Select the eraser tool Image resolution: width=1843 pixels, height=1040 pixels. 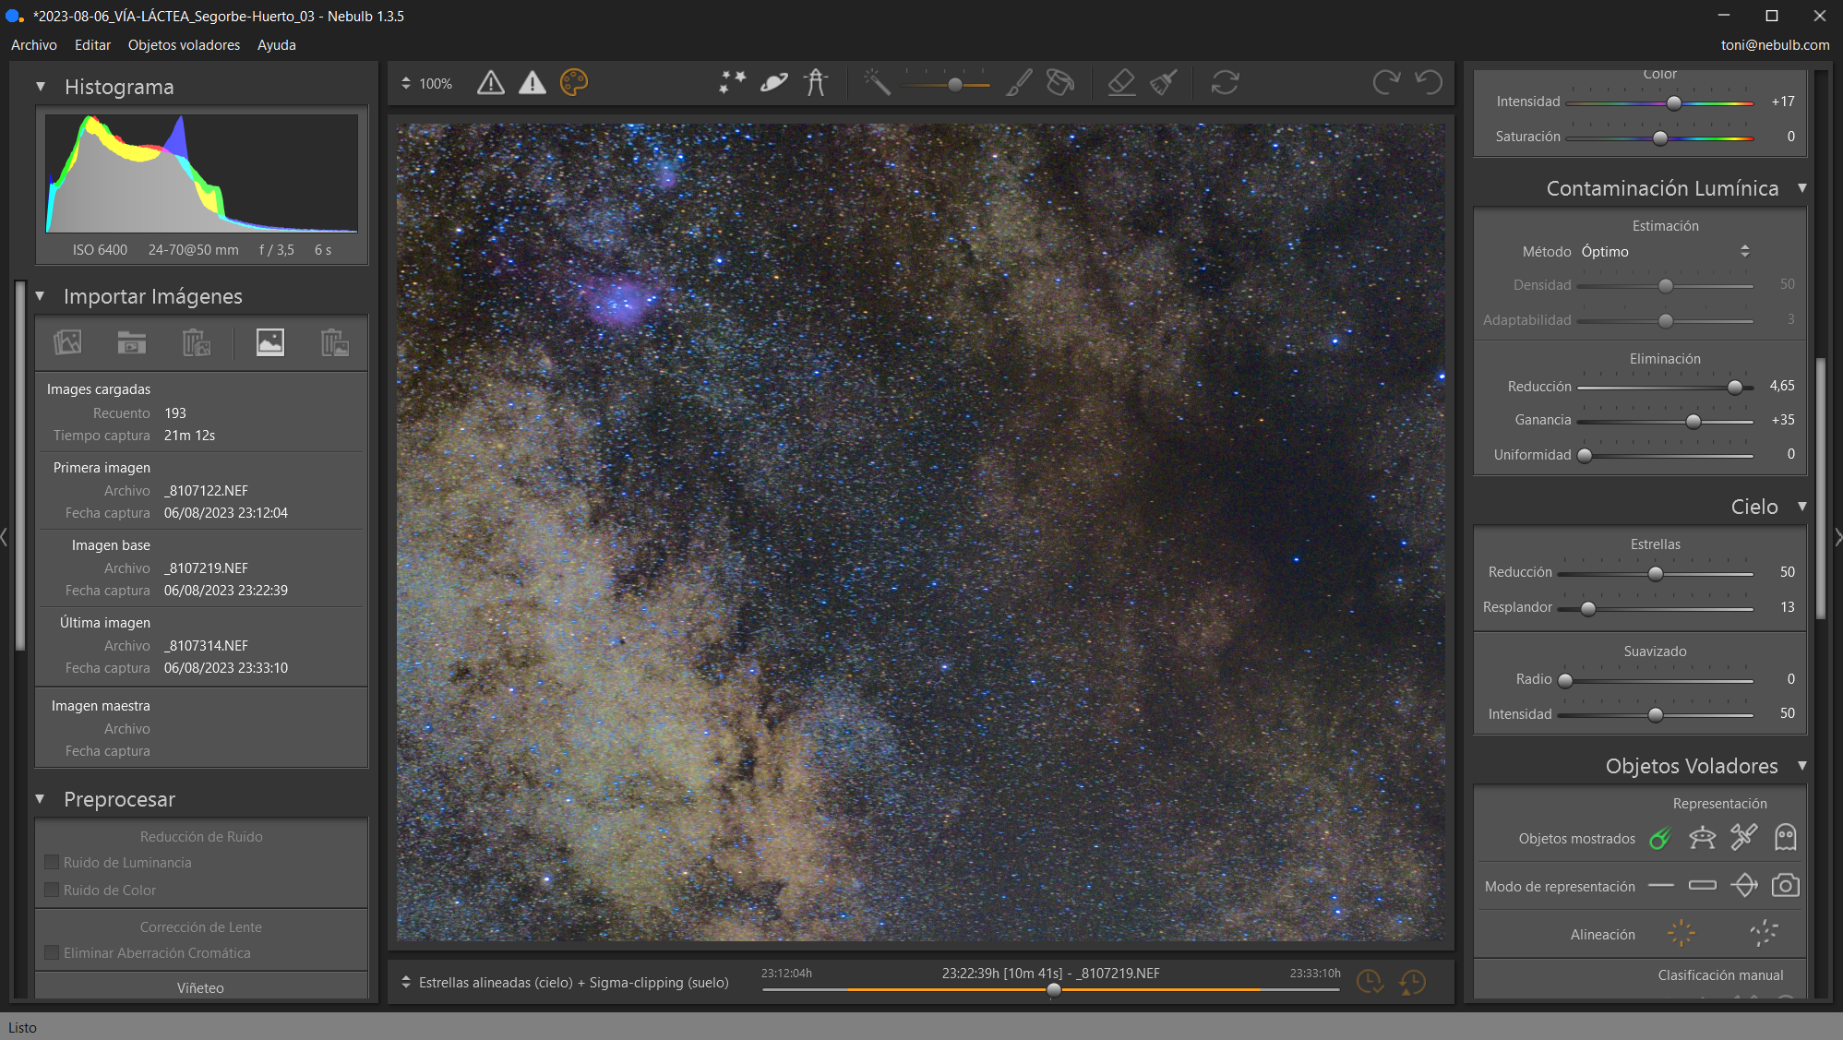coord(1121,83)
